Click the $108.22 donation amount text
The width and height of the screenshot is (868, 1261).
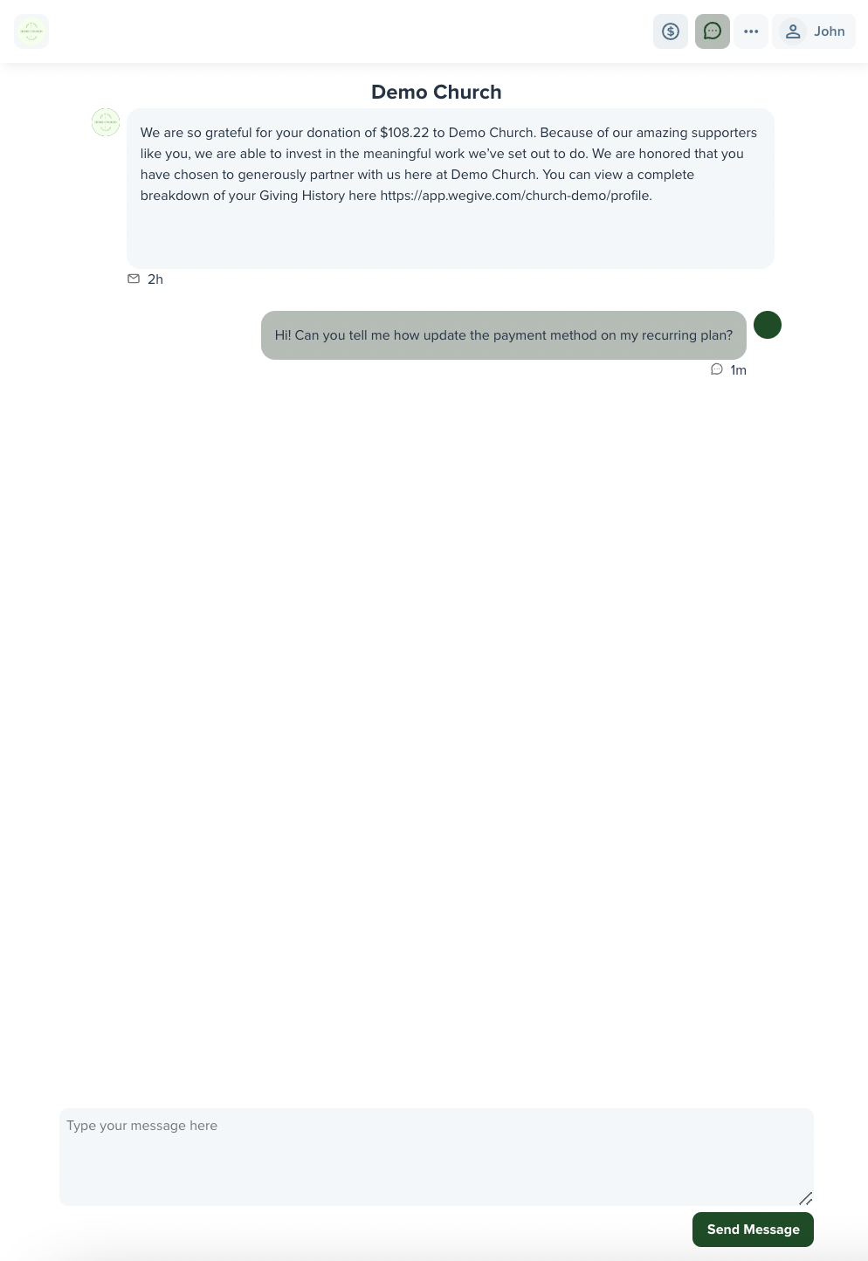(404, 133)
